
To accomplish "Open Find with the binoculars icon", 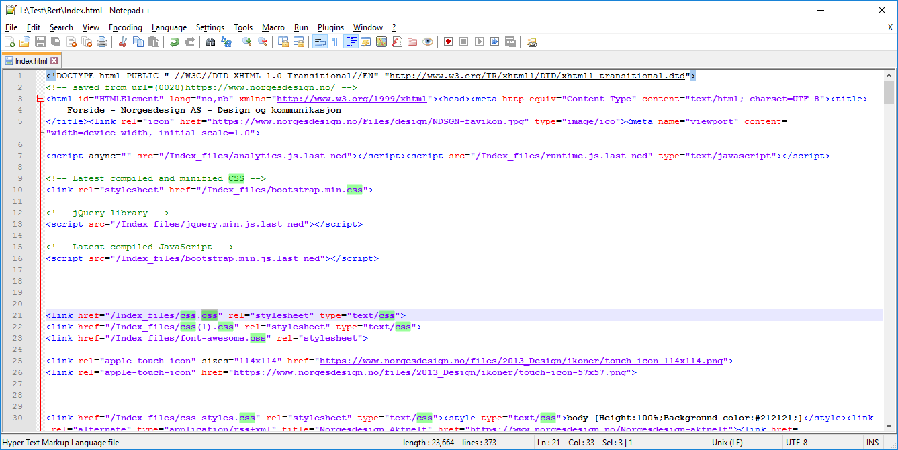I will click(211, 42).
